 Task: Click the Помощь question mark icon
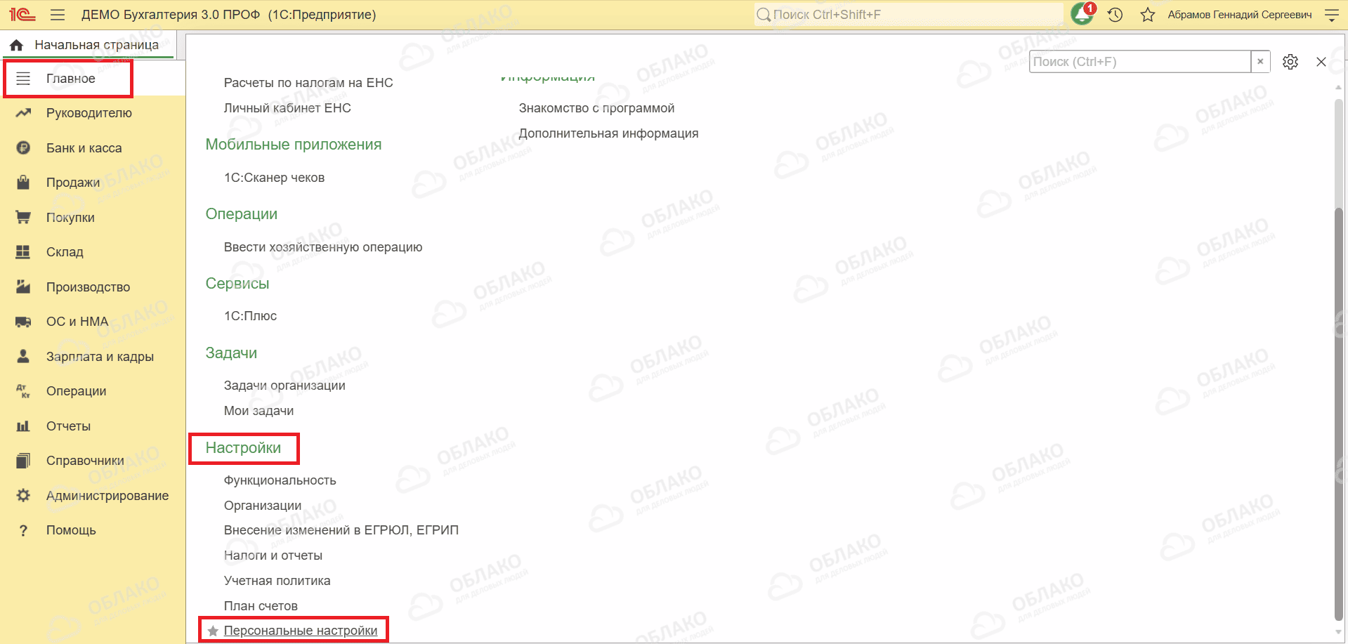pyautogui.click(x=23, y=530)
